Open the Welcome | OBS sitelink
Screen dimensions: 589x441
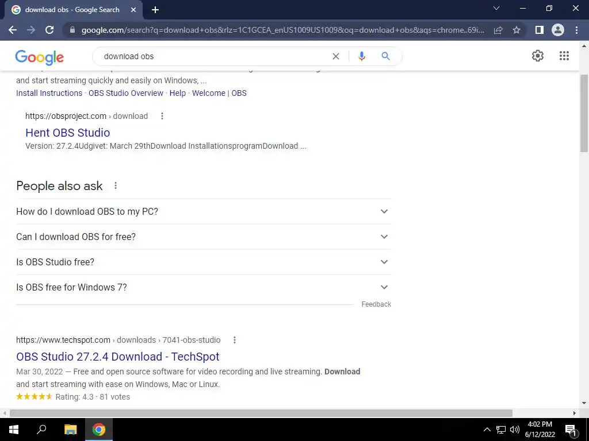(219, 93)
